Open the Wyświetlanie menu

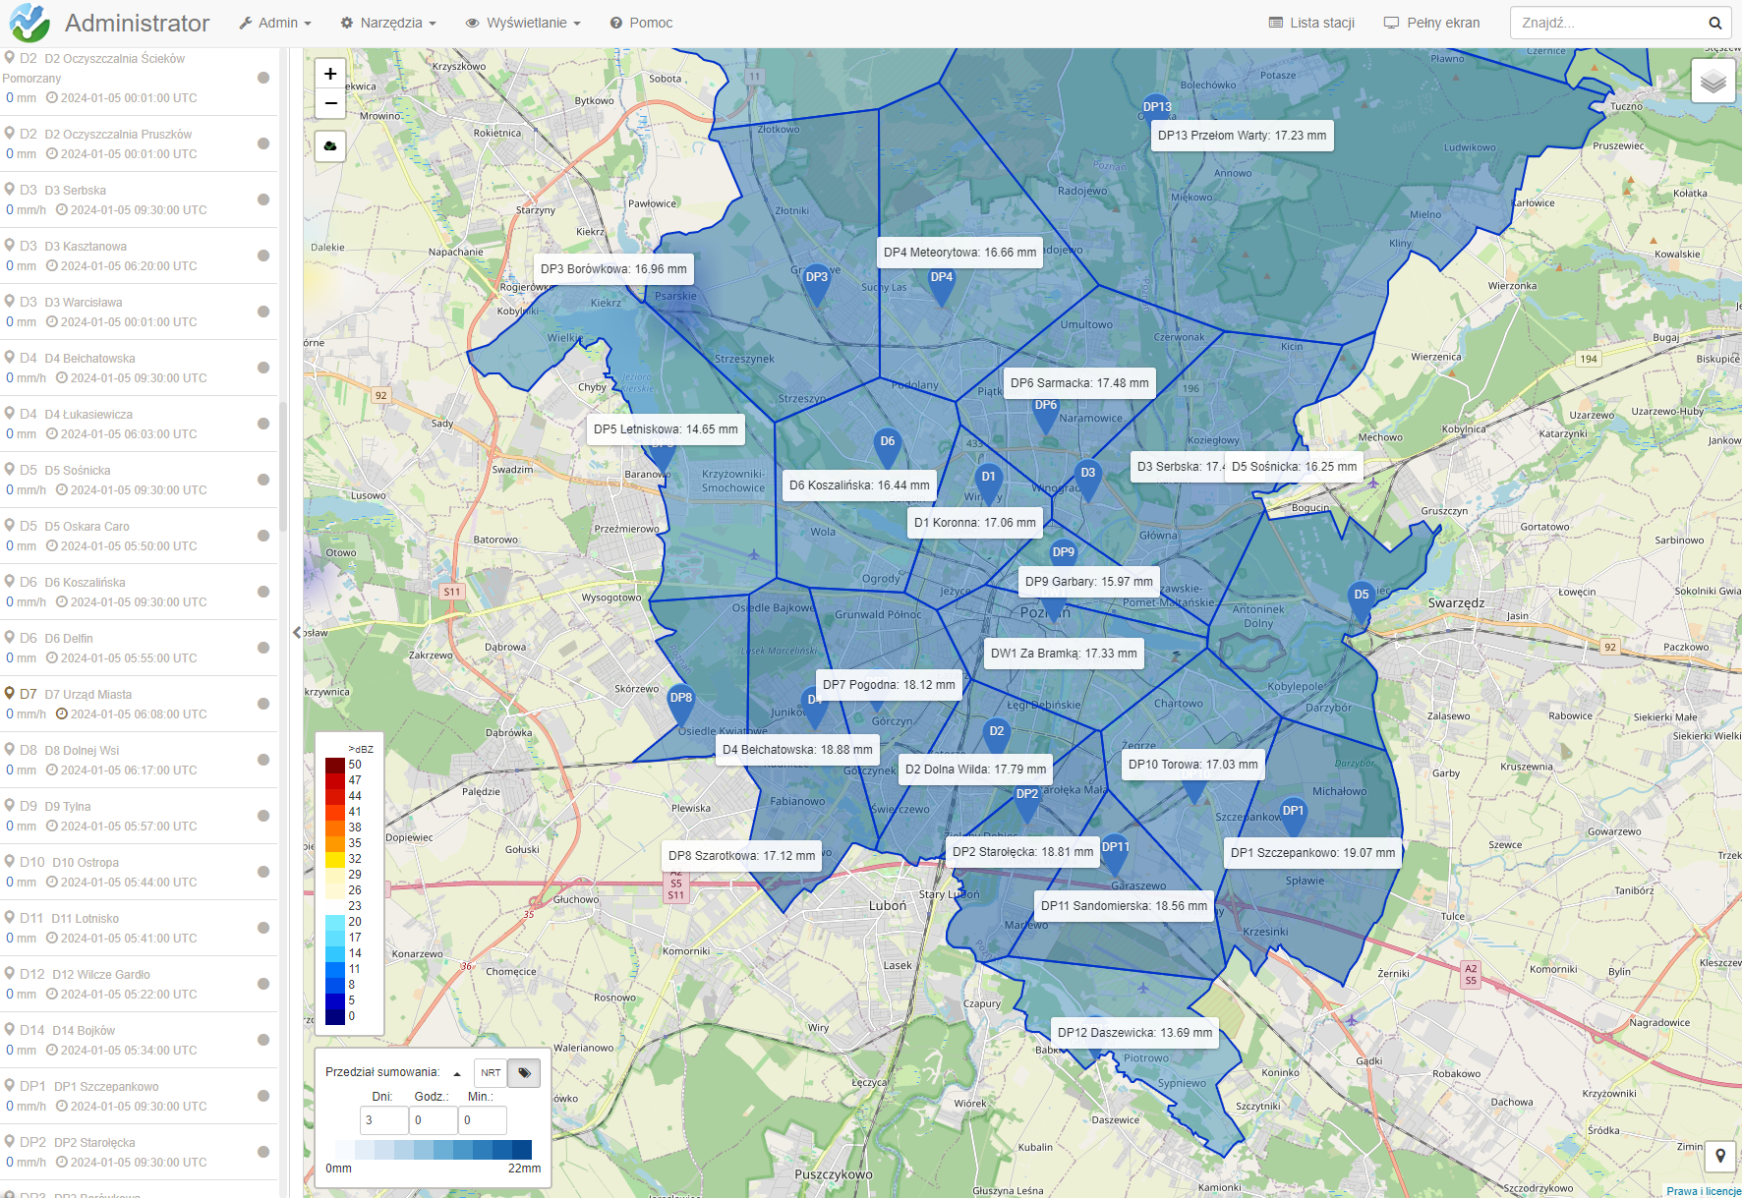tap(523, 23)
